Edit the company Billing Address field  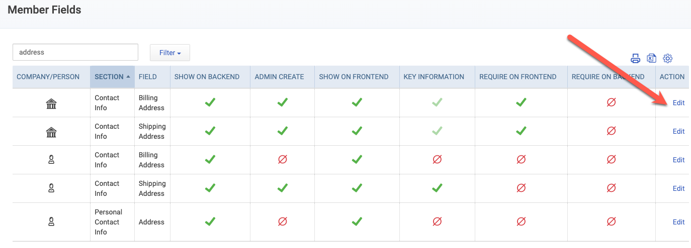tap(678, 103)
